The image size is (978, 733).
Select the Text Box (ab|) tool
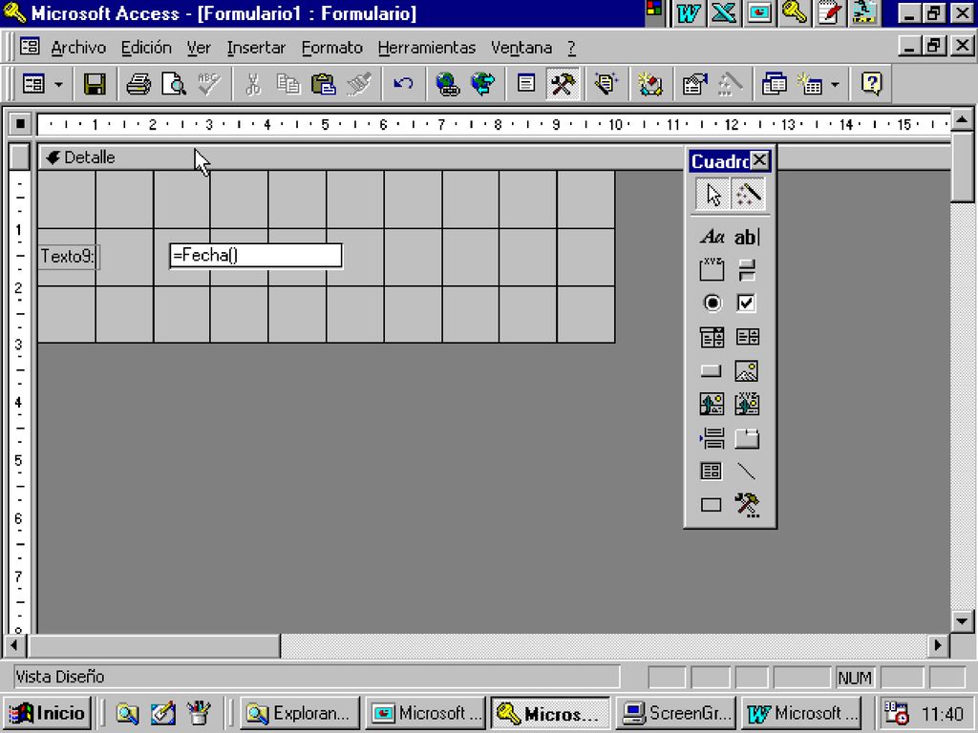747,237
